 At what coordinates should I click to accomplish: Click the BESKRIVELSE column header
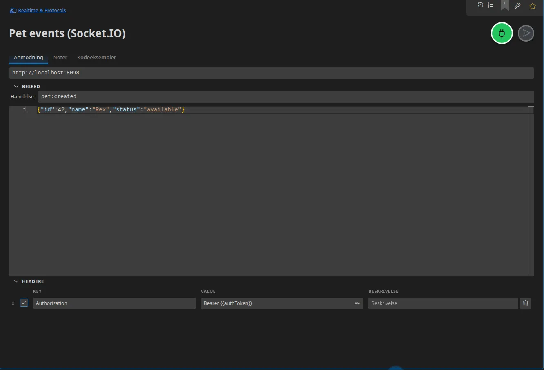tap(383, 291)
